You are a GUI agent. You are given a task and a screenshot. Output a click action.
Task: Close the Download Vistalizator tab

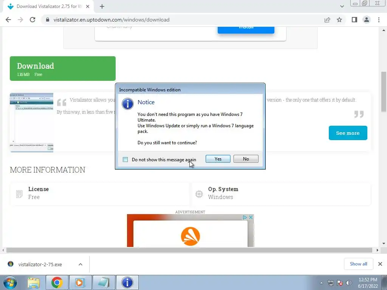pyautogui.click(x=88, y=6)
